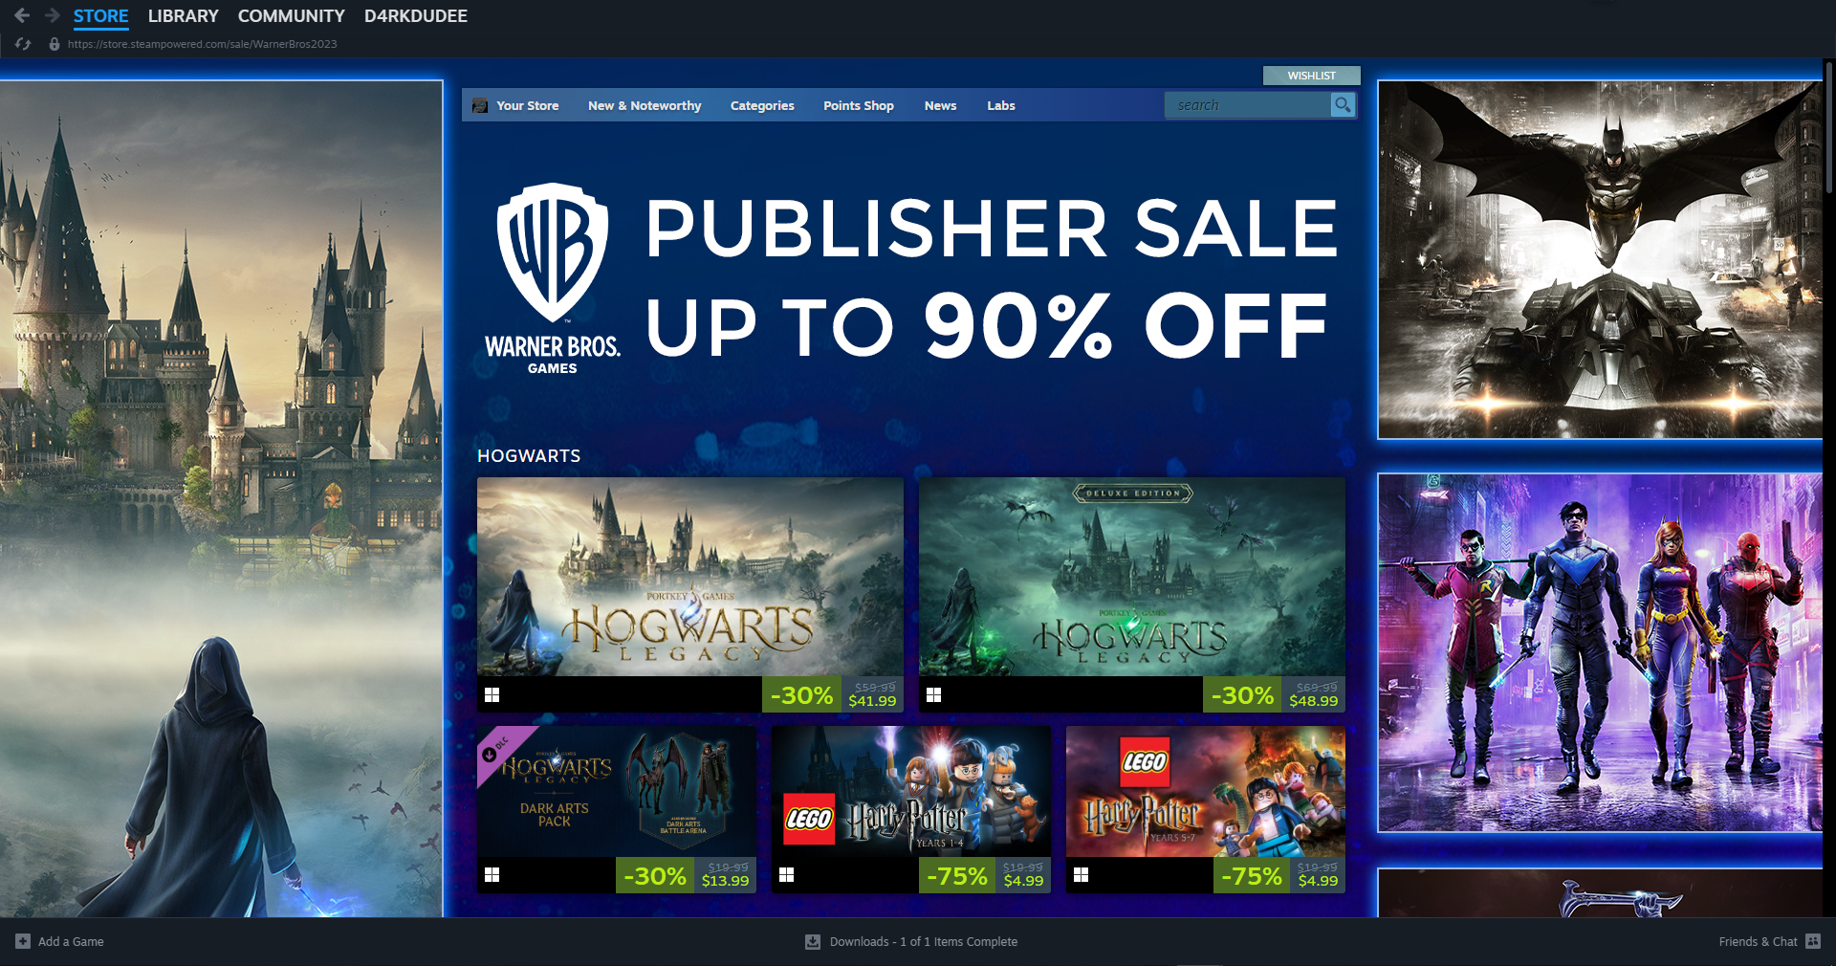Click the Downloads status icon
Viewport: 1836px width, 966px height.
(x=813, y=941)
